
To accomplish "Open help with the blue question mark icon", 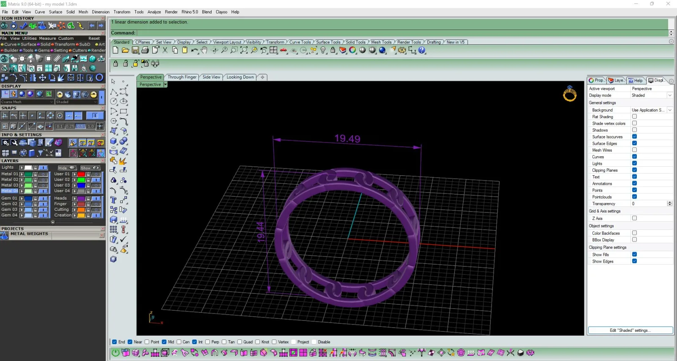I will click(422, 50).
